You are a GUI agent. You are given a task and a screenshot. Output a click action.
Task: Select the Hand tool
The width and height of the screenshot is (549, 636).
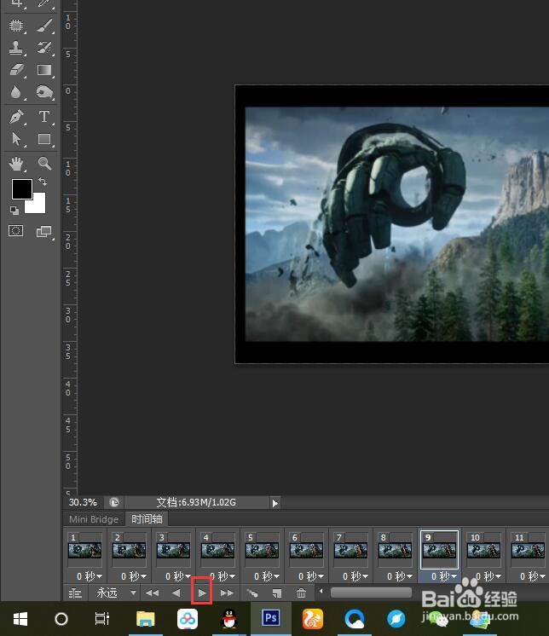(16, 164)
